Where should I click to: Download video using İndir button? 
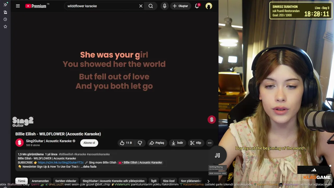click(x=177, y=143)
